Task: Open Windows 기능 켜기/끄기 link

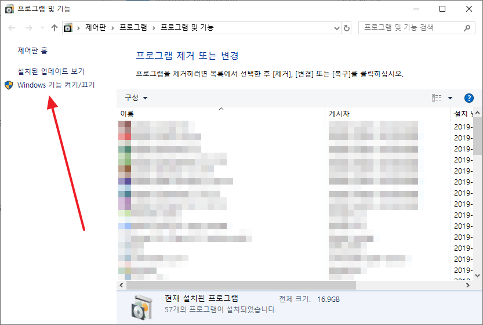Action: point(56,85)
